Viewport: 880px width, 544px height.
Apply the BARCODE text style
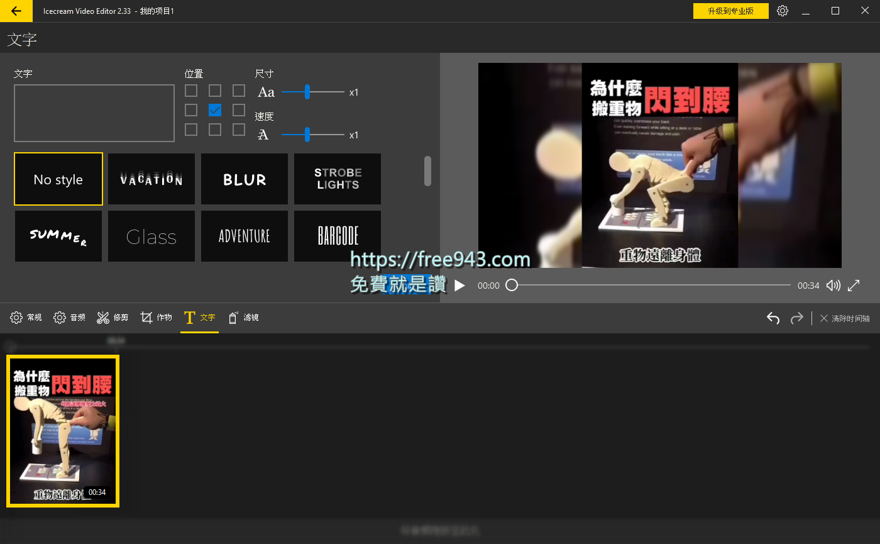pos(337,236)
